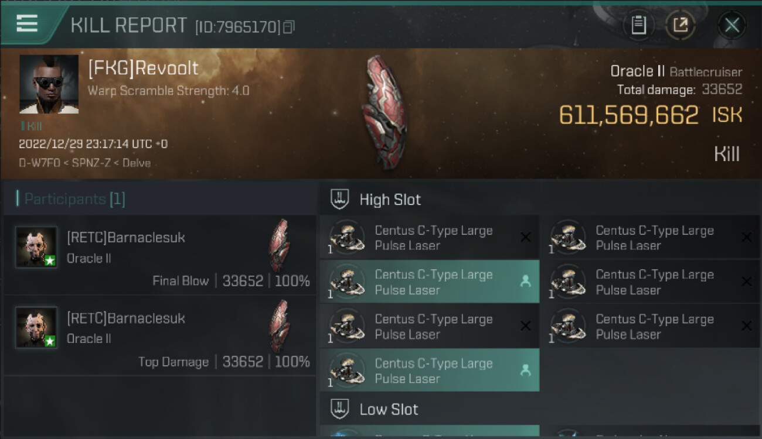Click the X on first high slot laser
The width and height of the screenshot is (762, 439).
(526, 237)
